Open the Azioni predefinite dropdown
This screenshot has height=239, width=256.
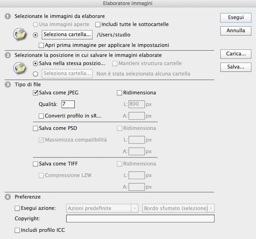point(101,208)
